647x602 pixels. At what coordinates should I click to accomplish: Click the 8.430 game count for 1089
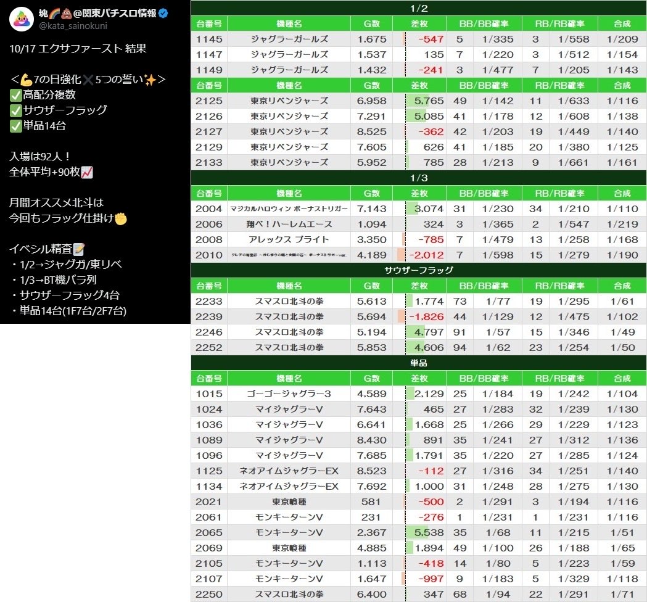click(371, 440)
